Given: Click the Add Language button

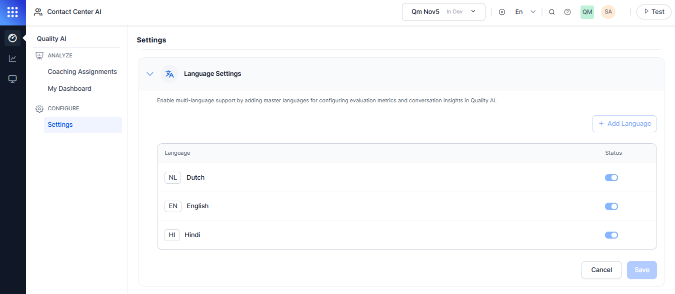Looking at the screenshot, I should (x=624, y=123).
